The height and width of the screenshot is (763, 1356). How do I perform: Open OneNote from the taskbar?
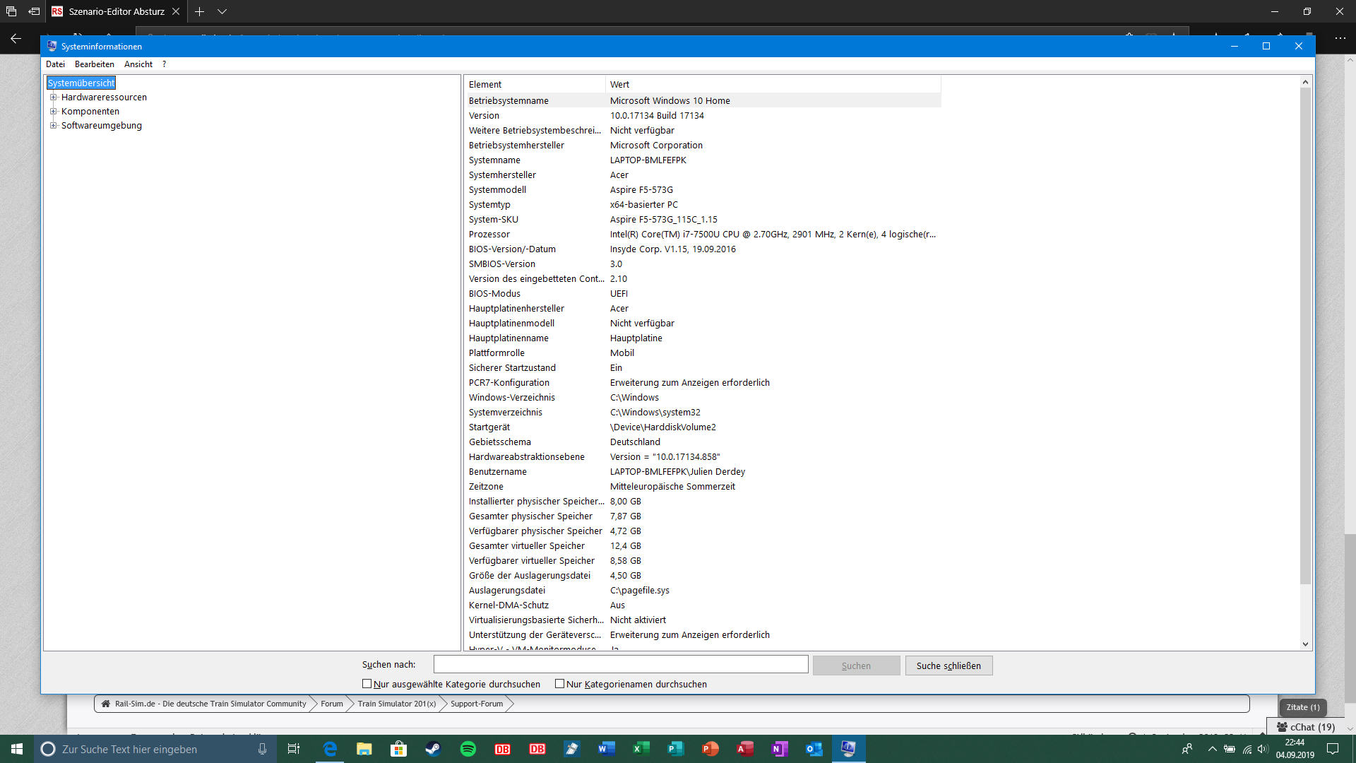click(779, 749)
